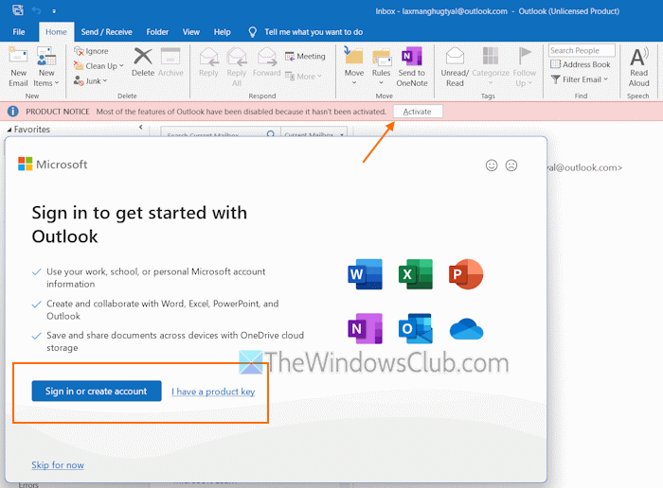The image size is (663, 488).
Task: Open the More respond options dropdown
Action: pyautogui.click(x=303, y=77)
